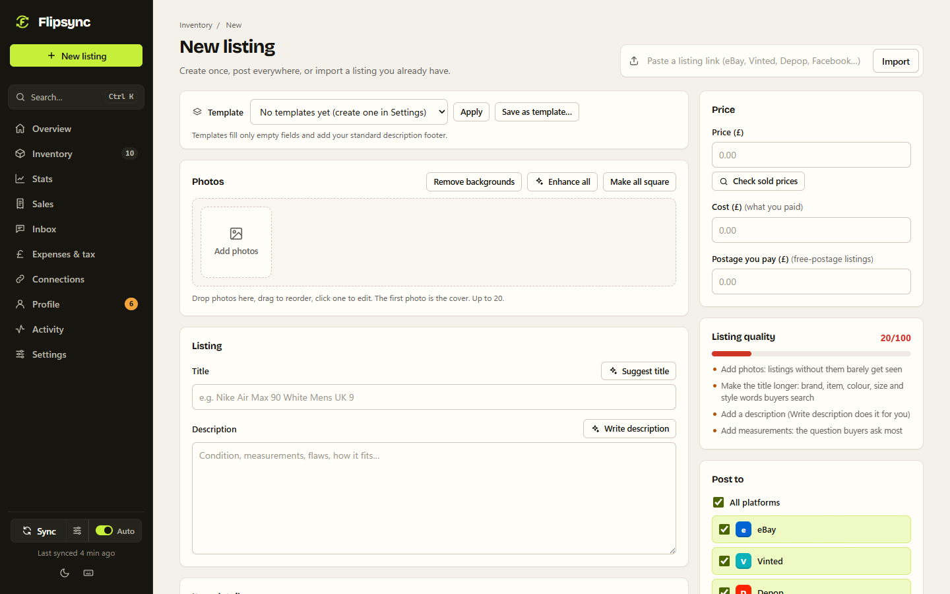
Task: Click the Sync button
Action: click(39, 531)
